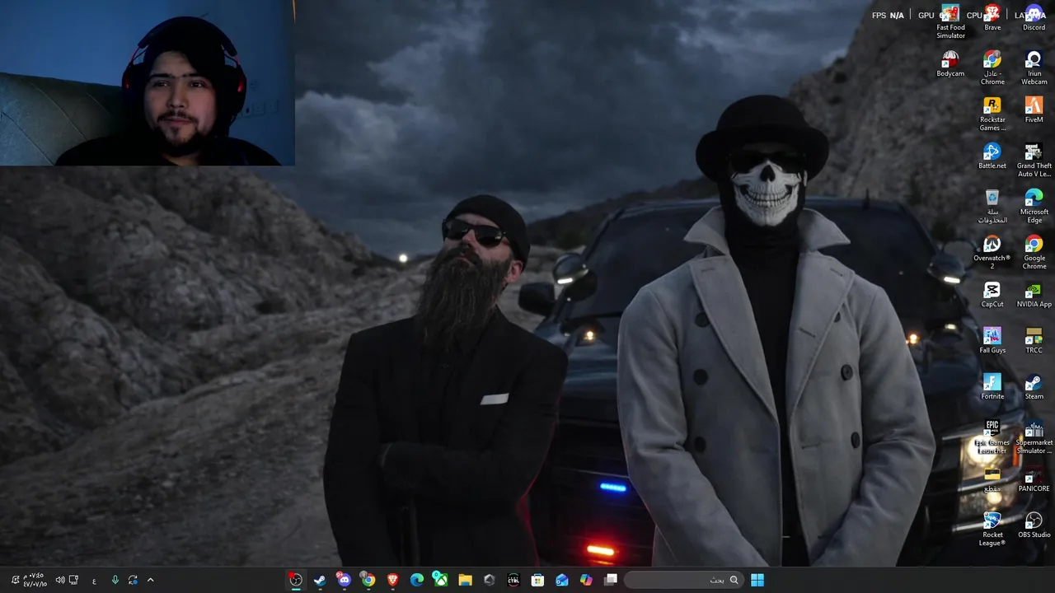Select the Fortnite desktop icon

[x=992, y=387]
